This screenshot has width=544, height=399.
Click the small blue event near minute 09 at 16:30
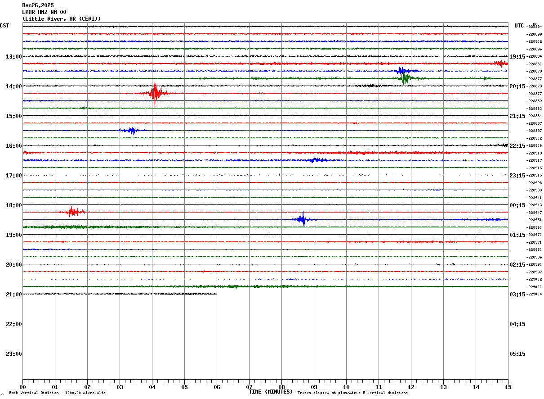316,160
